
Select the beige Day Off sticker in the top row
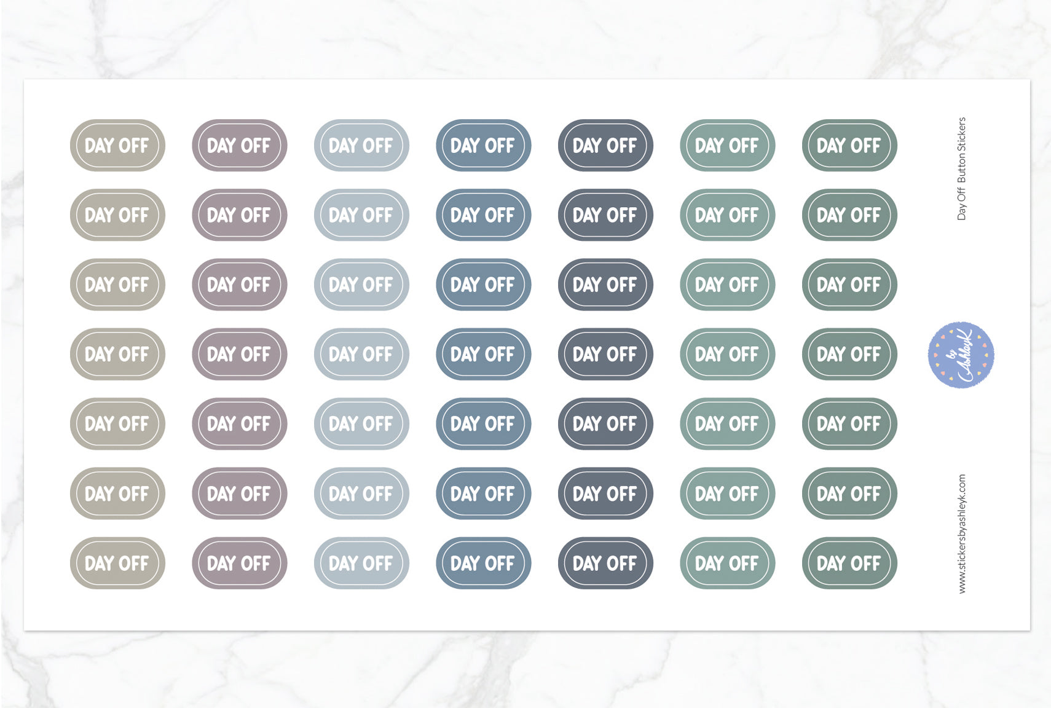[117, 146]
